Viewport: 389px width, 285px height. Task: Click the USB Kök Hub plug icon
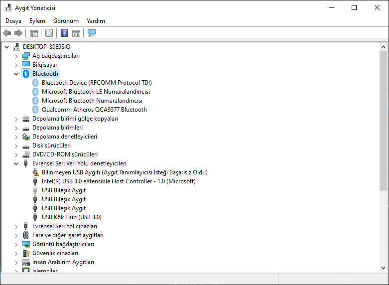35,217
